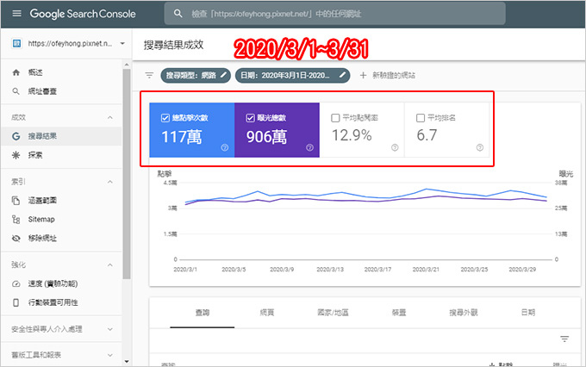Edit the 搜尋類型: 網路 pencil icon
586x367 pixels.
point(223,75)
